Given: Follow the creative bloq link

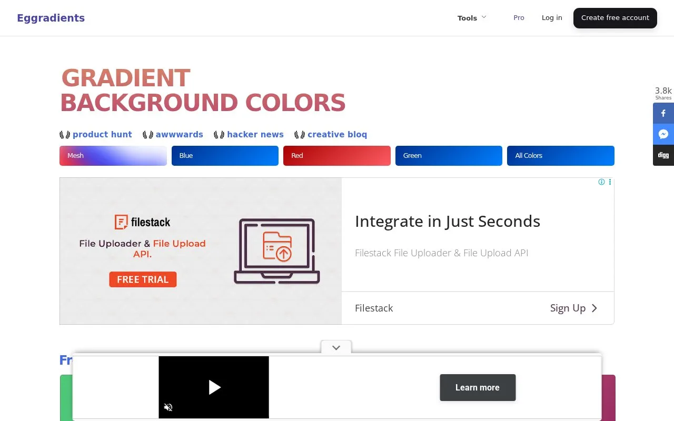Looking at the screenshot, I should tap(337, 135).
